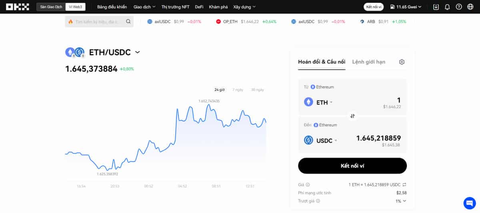
Task: Open the Thị trường NFT link
Action: click(x=175, y=7)
